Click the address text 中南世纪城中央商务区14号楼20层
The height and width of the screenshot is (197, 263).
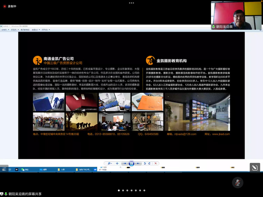(60, 134)
